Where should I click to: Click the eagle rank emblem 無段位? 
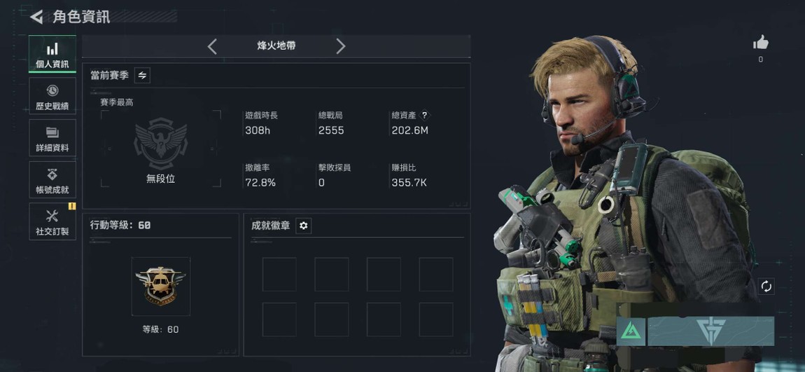click(x=161, y=144)
